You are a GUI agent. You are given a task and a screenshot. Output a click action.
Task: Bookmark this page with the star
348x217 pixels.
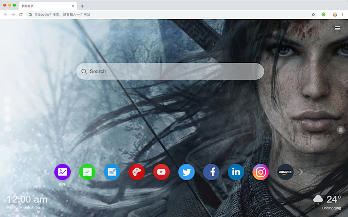pyautogui.click(x=313, y=15)
